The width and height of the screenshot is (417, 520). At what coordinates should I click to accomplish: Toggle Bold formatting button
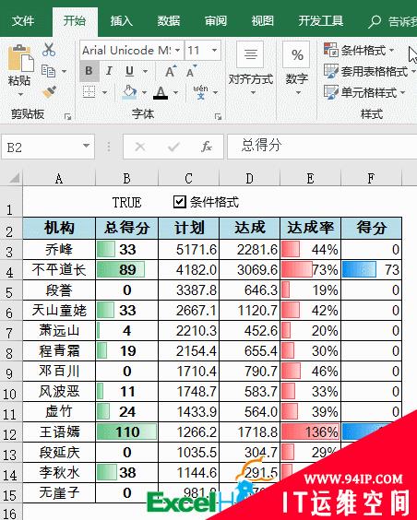tap(89, 71)
